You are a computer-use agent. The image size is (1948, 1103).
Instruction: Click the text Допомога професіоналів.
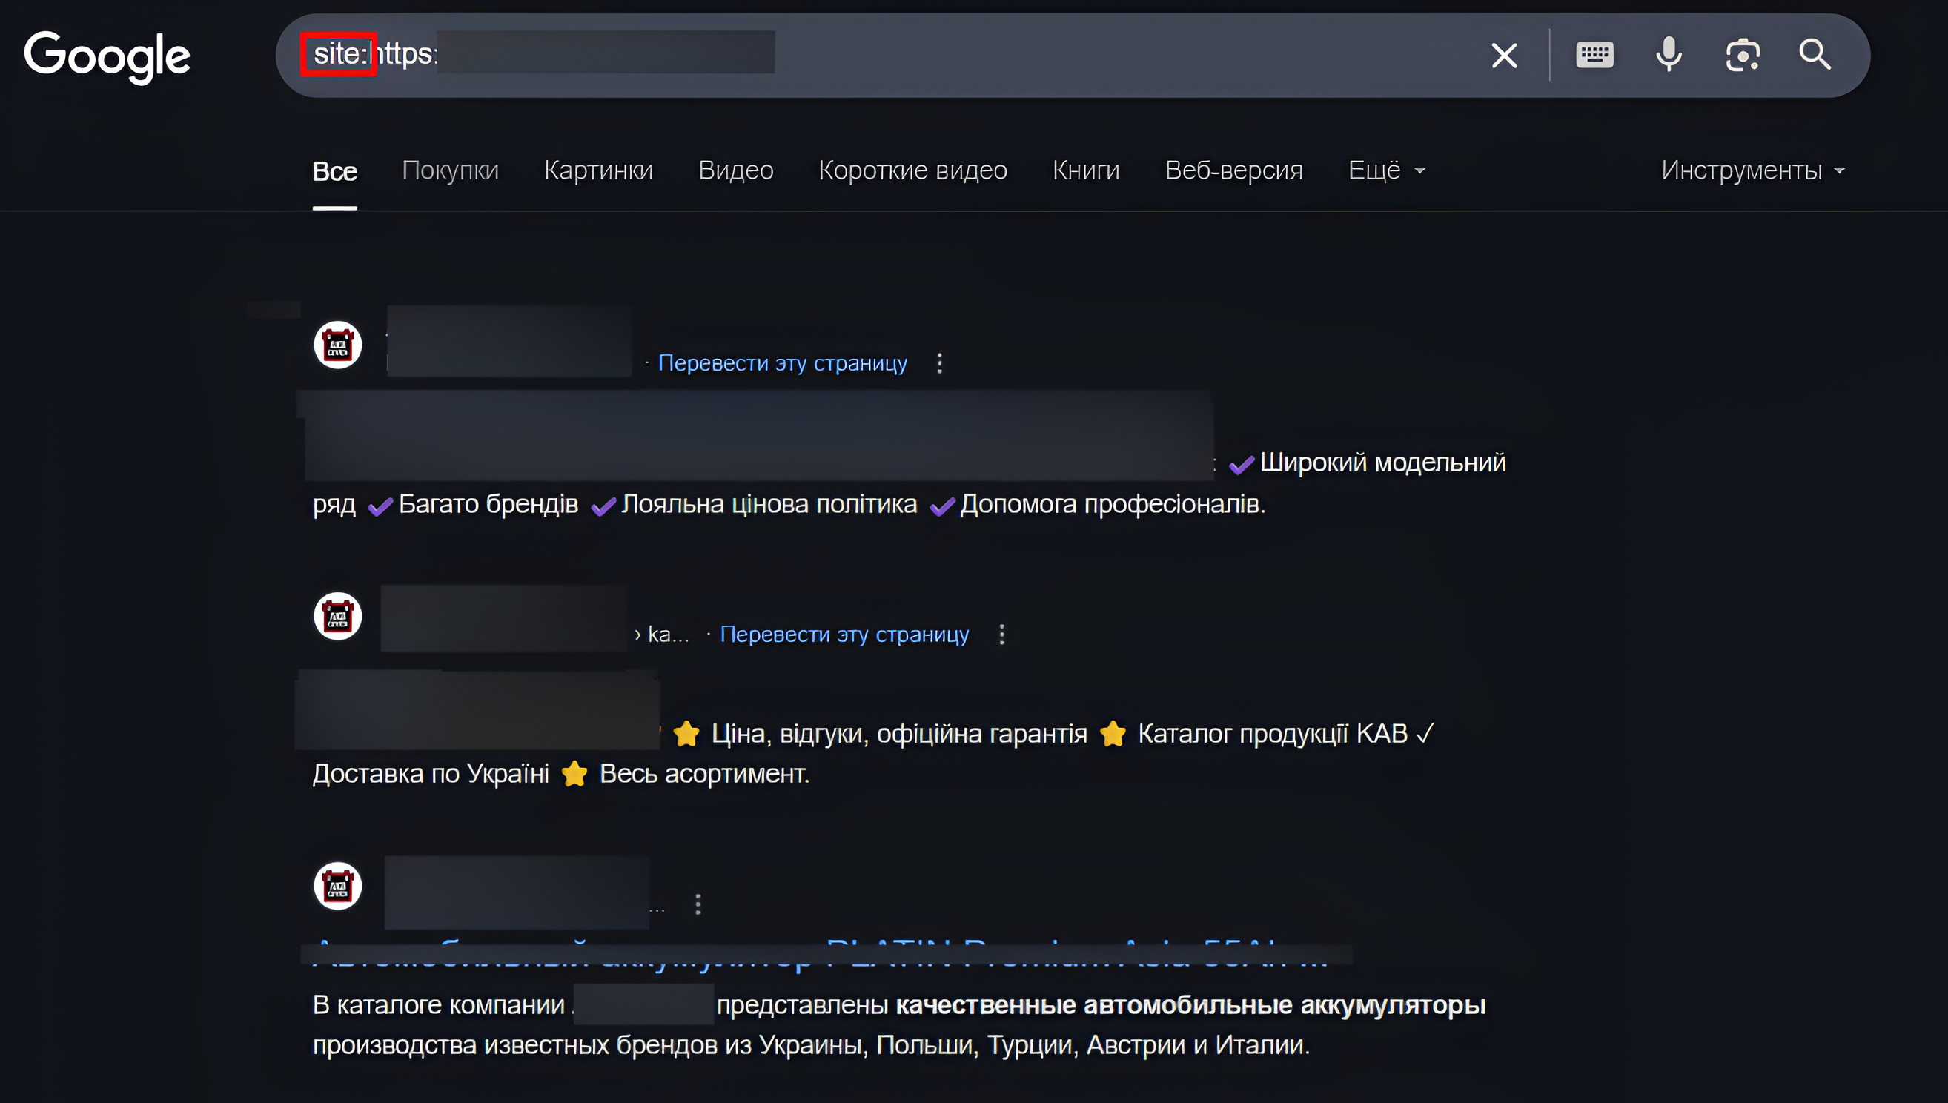[1113, 504]
